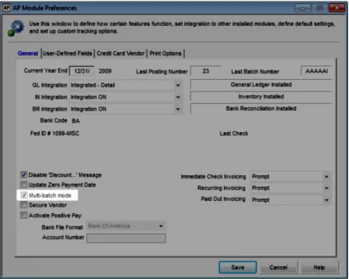The height and width of the screenshot is (279, 349).
Task: Open the Credit Card Vendor tab
Action: tap(121, 53)
